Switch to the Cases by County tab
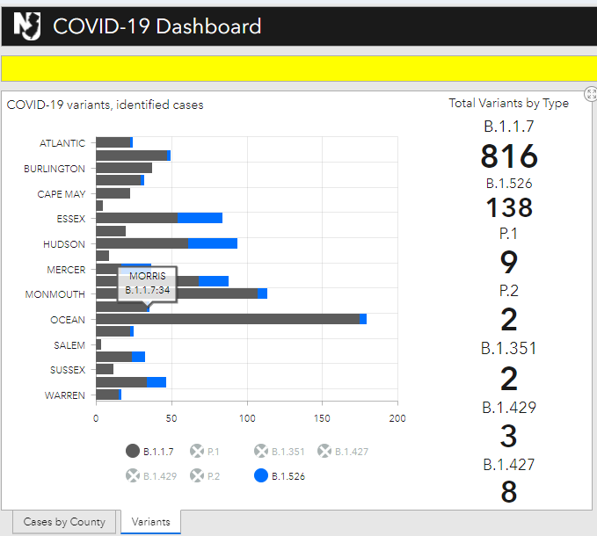The image size is (597, 536). point(64,522)
